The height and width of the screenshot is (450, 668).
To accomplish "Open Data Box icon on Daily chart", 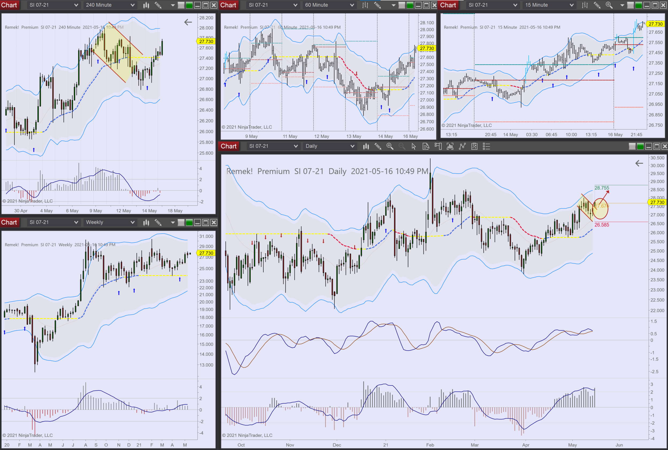I will [x=426, y=146].
